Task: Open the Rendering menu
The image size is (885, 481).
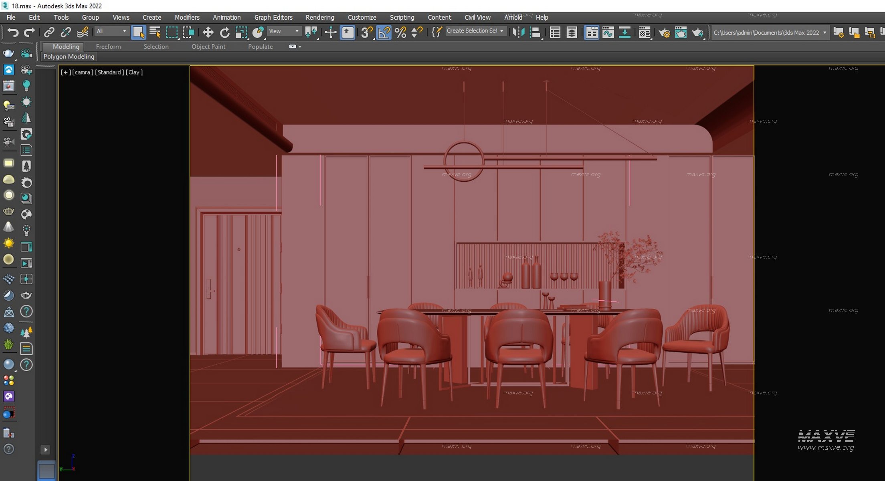Action: tap(319, 17)
